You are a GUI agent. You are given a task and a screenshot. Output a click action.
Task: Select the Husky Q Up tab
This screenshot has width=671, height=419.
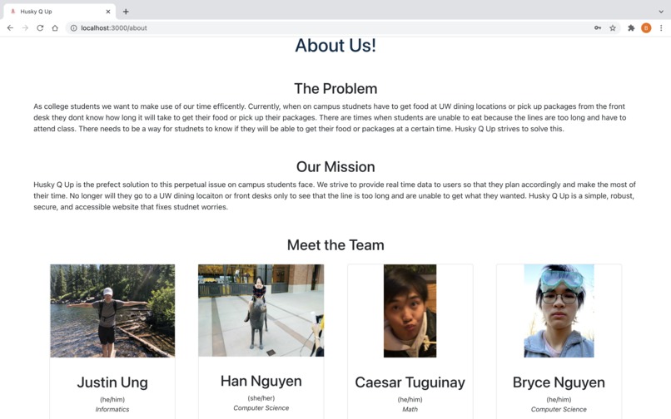click(60, 12)
